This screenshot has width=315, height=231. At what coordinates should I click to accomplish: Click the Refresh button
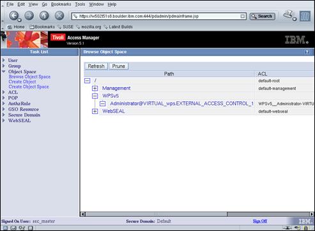tap(96, 66)
